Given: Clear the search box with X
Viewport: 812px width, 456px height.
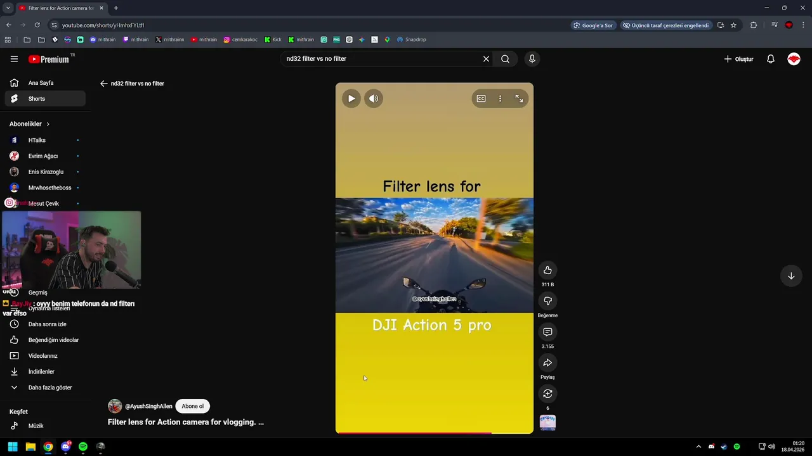Looking at the screenshot, I should coord(486,59).
